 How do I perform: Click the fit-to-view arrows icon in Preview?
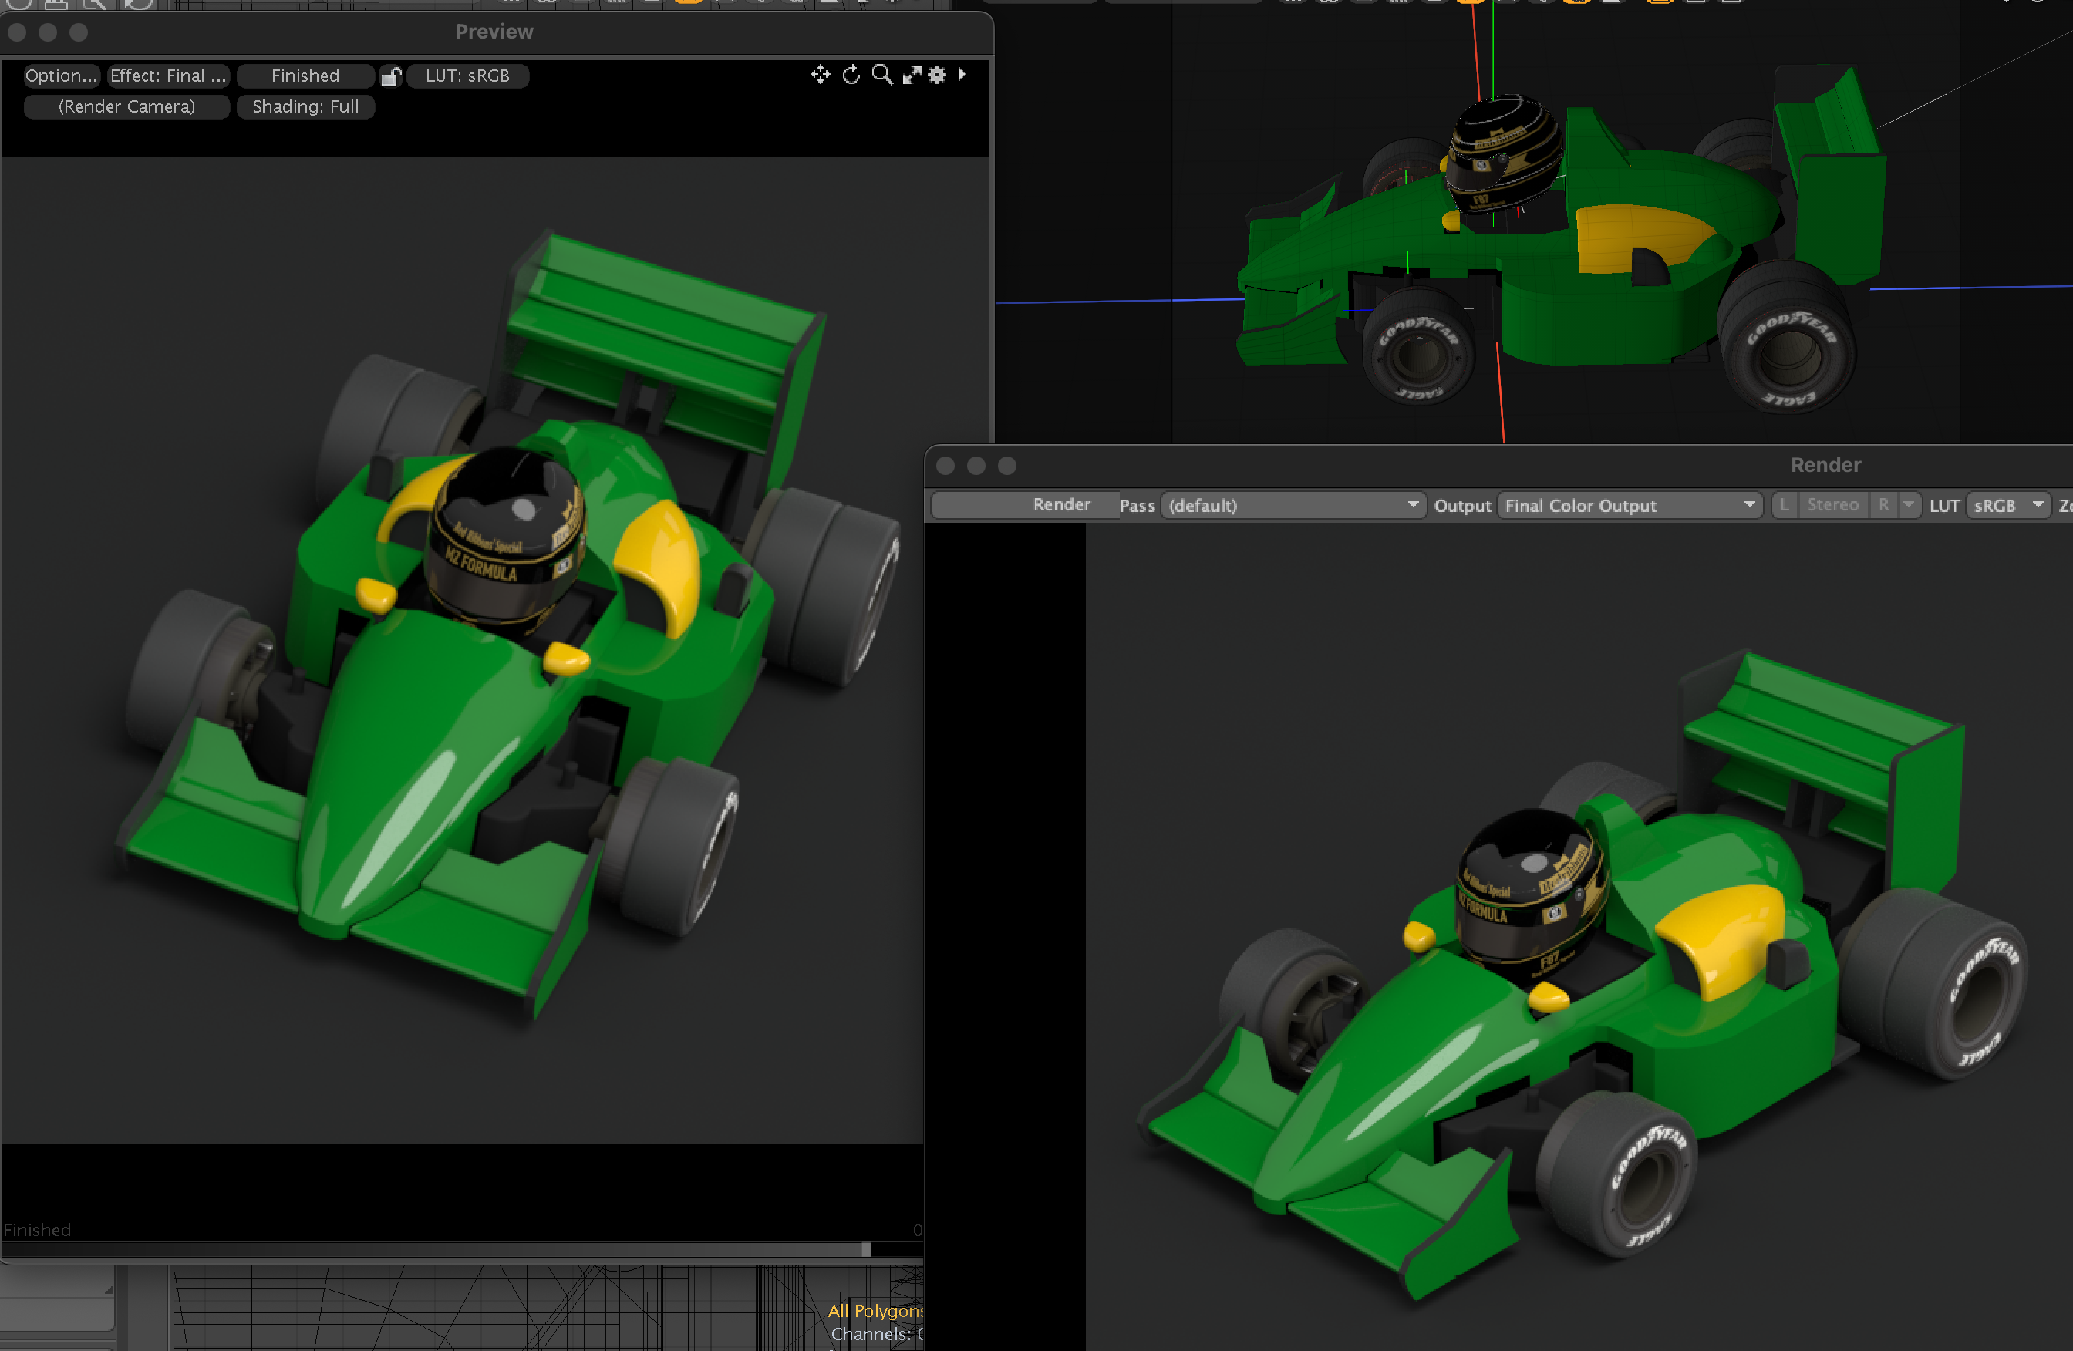click(x=912, y=75)
